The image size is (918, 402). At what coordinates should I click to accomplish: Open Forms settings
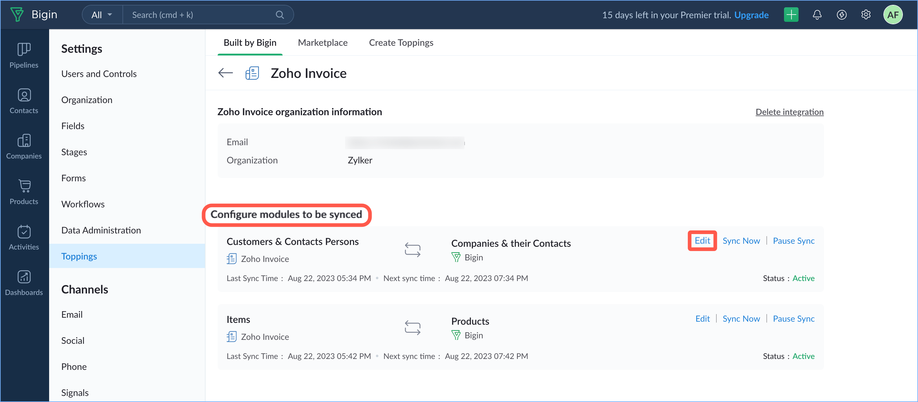click(x=73, y=178)
